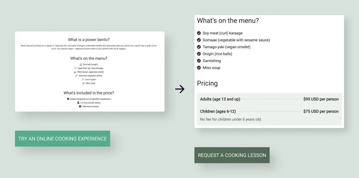Click the Tamago-yaki check mark

click(199, 47)
